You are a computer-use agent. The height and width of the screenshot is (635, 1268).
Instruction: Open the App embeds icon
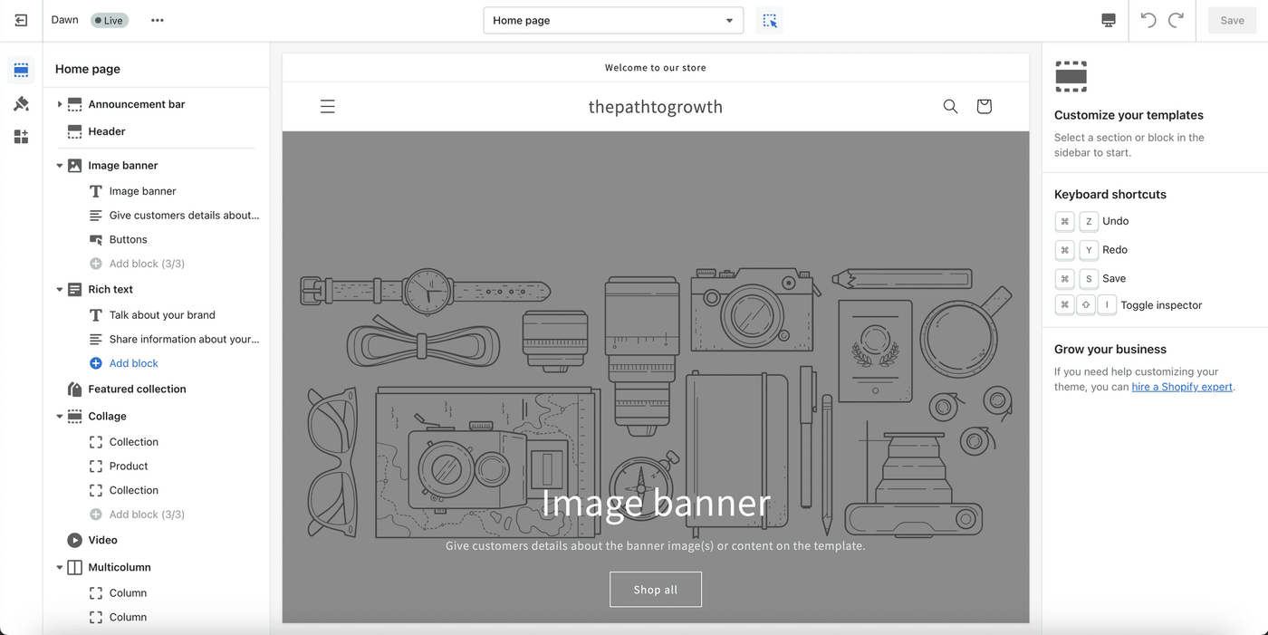(21, 137)
